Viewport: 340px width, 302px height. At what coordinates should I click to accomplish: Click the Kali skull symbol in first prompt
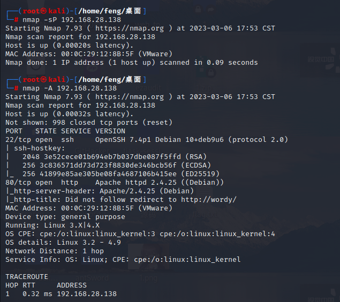(43, 11)
